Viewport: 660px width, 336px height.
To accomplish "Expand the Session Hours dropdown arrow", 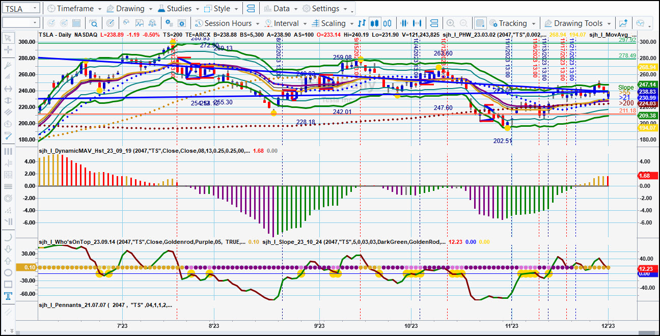I will click(258, 23).
